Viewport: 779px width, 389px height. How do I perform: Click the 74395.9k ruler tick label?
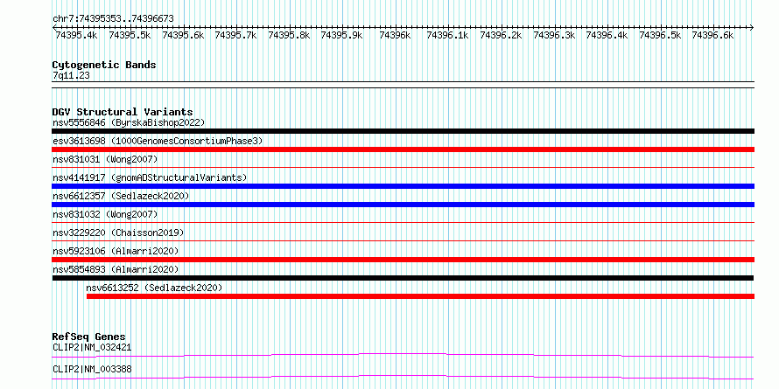(342, 35)
